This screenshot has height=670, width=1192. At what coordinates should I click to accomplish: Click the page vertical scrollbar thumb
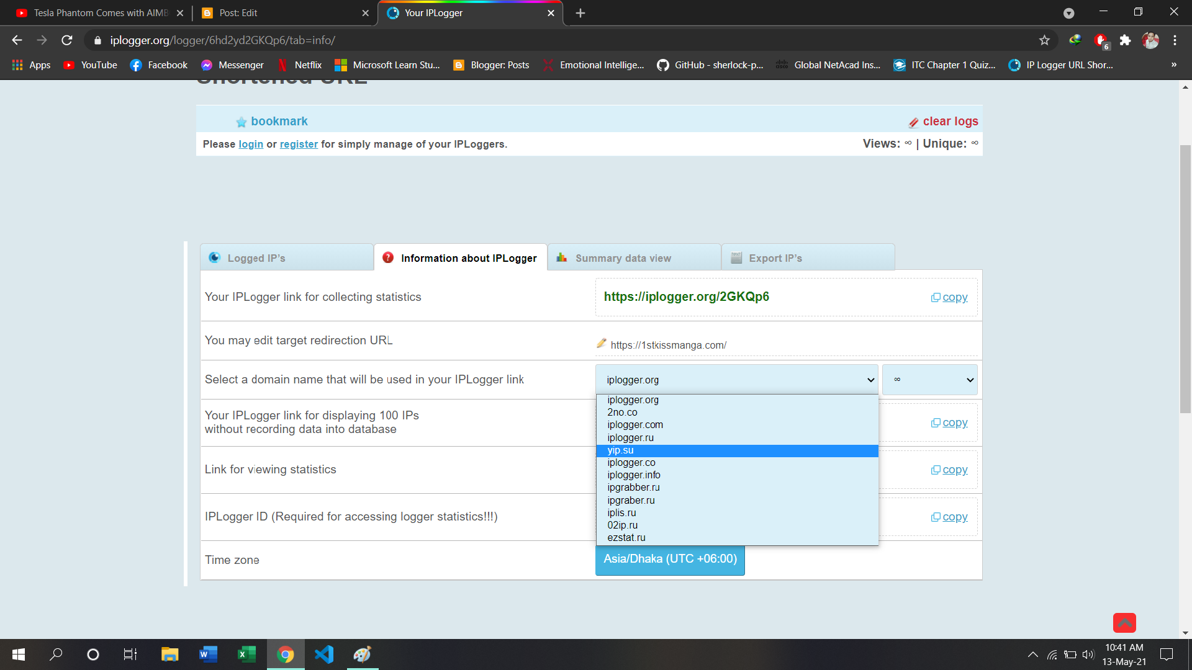1185,279
